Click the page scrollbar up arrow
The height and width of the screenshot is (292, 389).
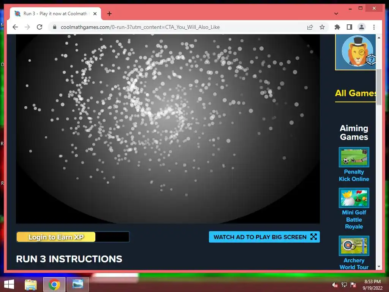pos(379,38)
